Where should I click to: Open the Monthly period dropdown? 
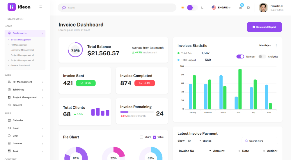point(265,45)
